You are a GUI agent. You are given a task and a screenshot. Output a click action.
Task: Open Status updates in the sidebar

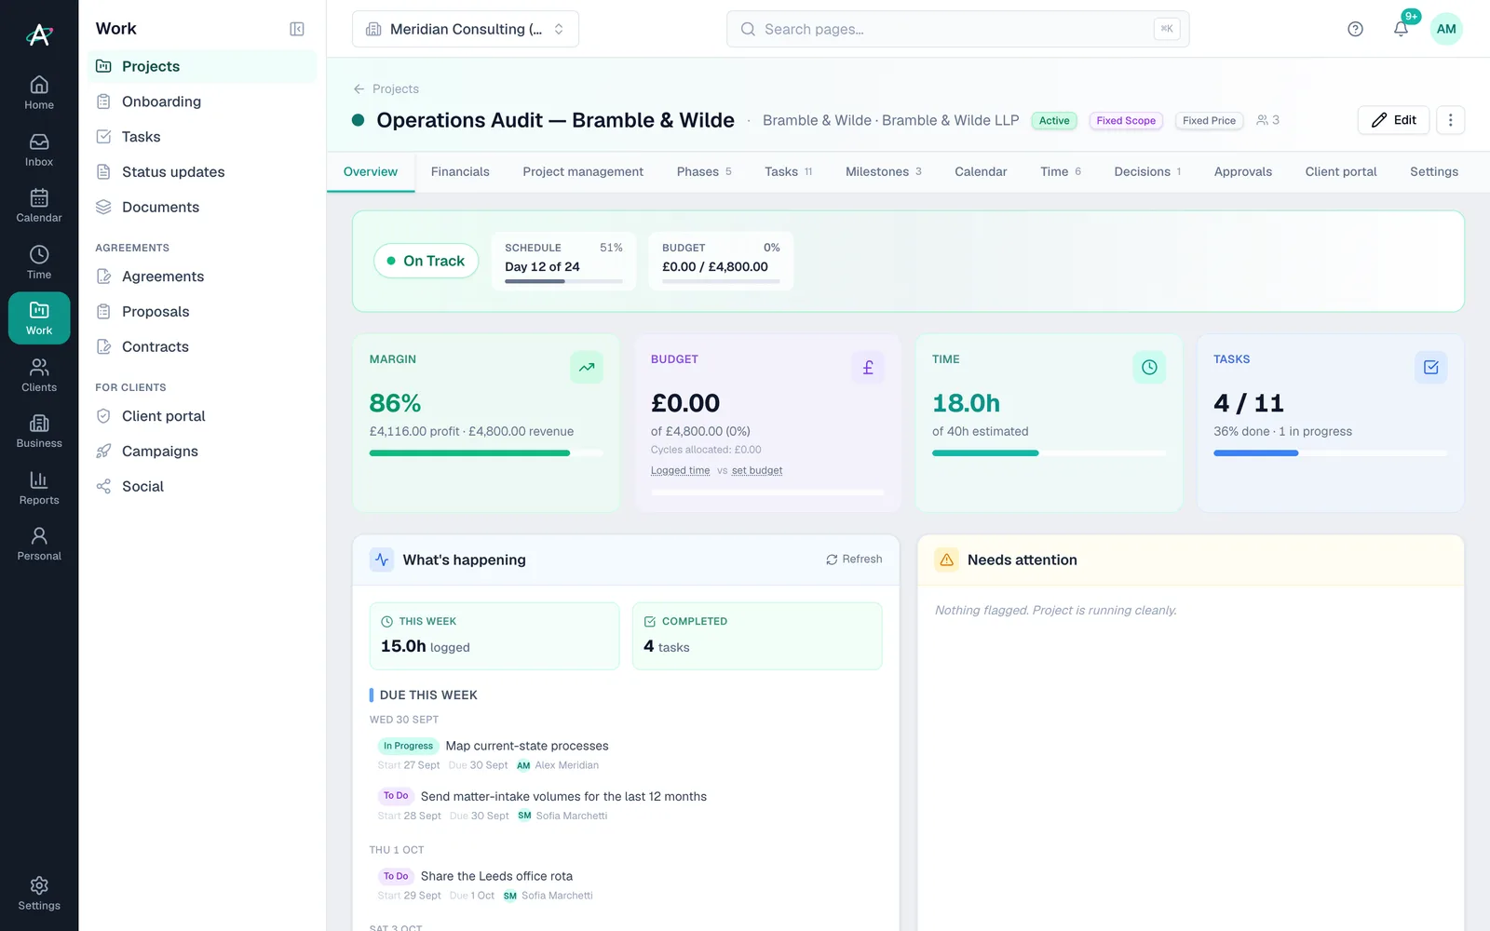coord(202,172)
